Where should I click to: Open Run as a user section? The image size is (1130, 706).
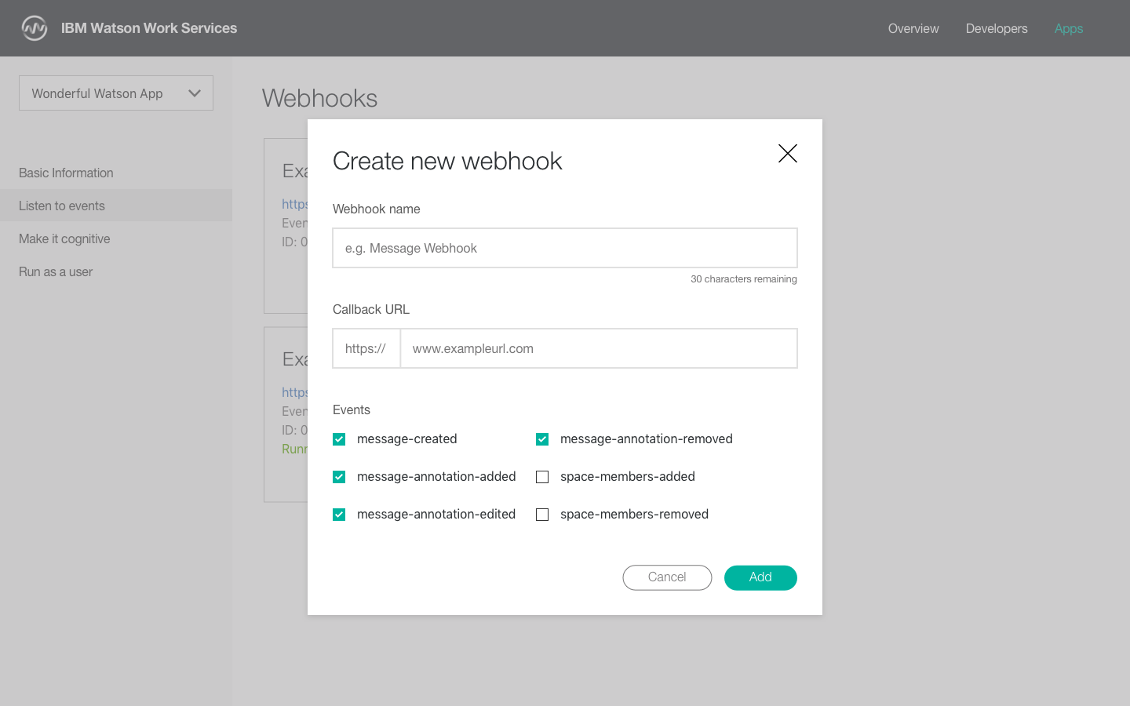point(56,271)
